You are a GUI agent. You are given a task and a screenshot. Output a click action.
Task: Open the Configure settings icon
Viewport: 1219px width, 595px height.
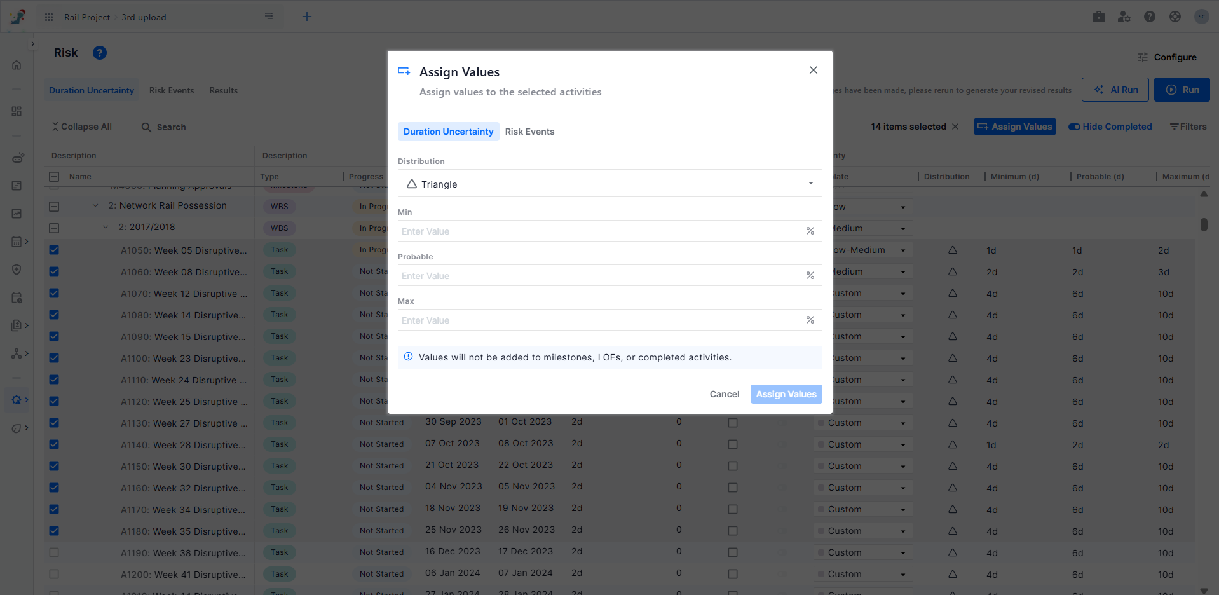(x=1142, y=57)
